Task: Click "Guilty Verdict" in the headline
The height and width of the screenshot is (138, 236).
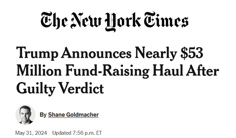Action: 60,88
